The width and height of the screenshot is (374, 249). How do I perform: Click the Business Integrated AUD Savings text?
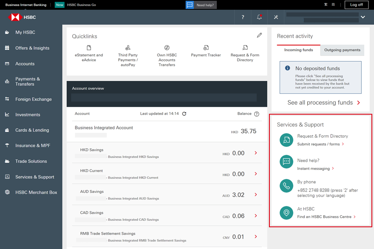133,199
